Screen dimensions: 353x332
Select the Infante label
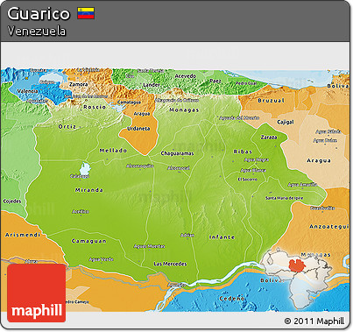[x=222, y=237]
